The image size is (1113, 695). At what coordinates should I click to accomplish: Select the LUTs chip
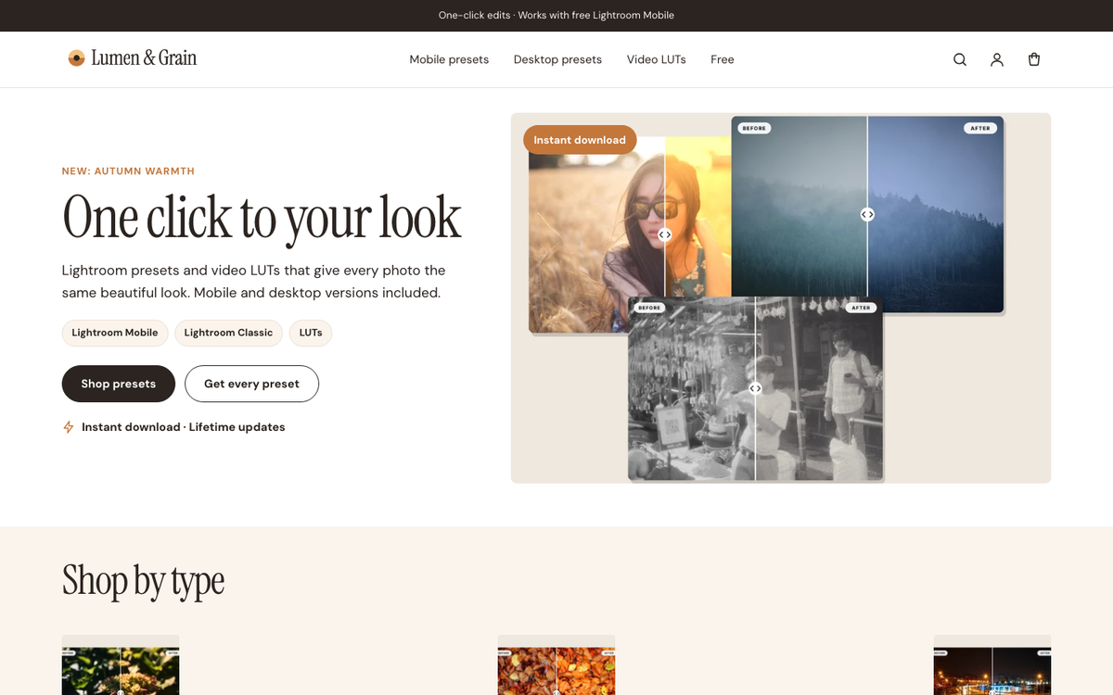click(311, 333)
